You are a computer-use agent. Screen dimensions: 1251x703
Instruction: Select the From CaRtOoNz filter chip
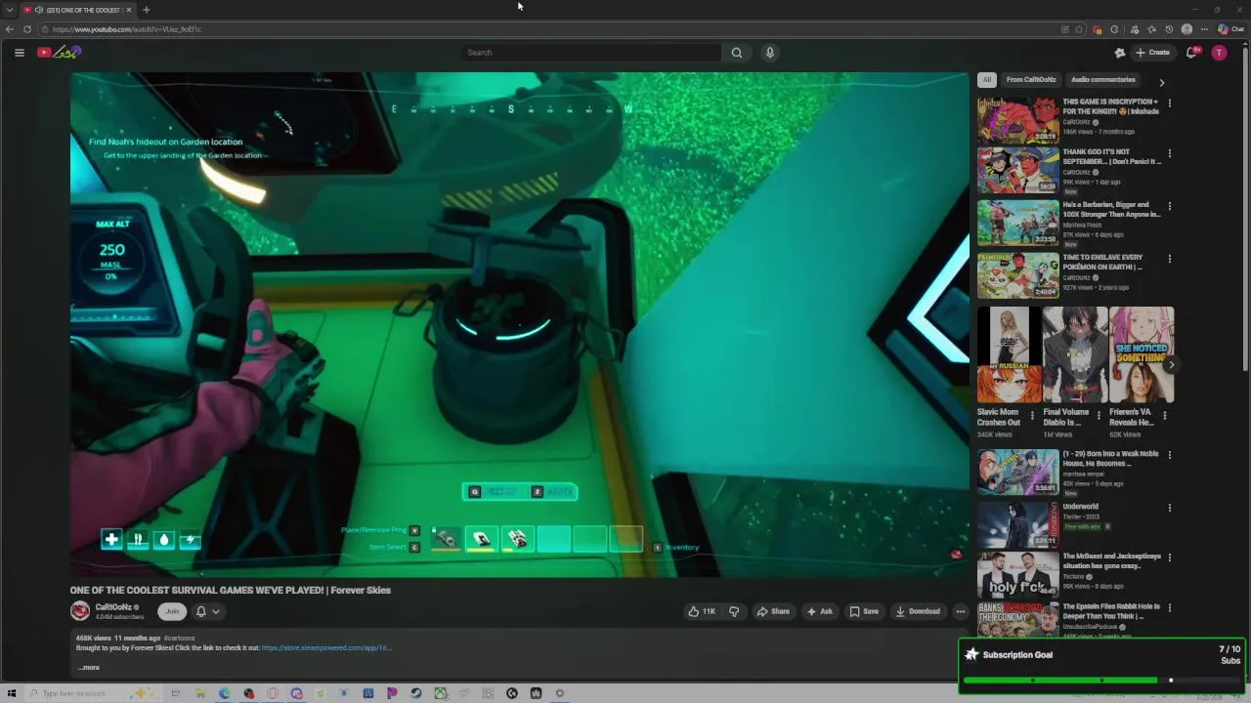pyautogui.click(x=1031, y=80)
